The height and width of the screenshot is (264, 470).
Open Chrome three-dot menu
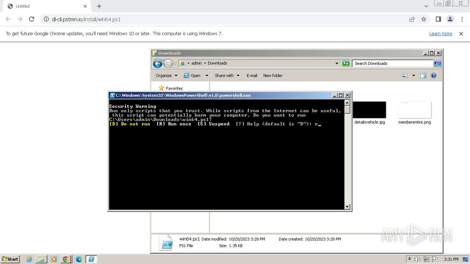462,19
